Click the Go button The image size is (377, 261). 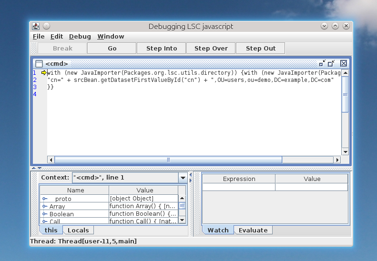112,48
